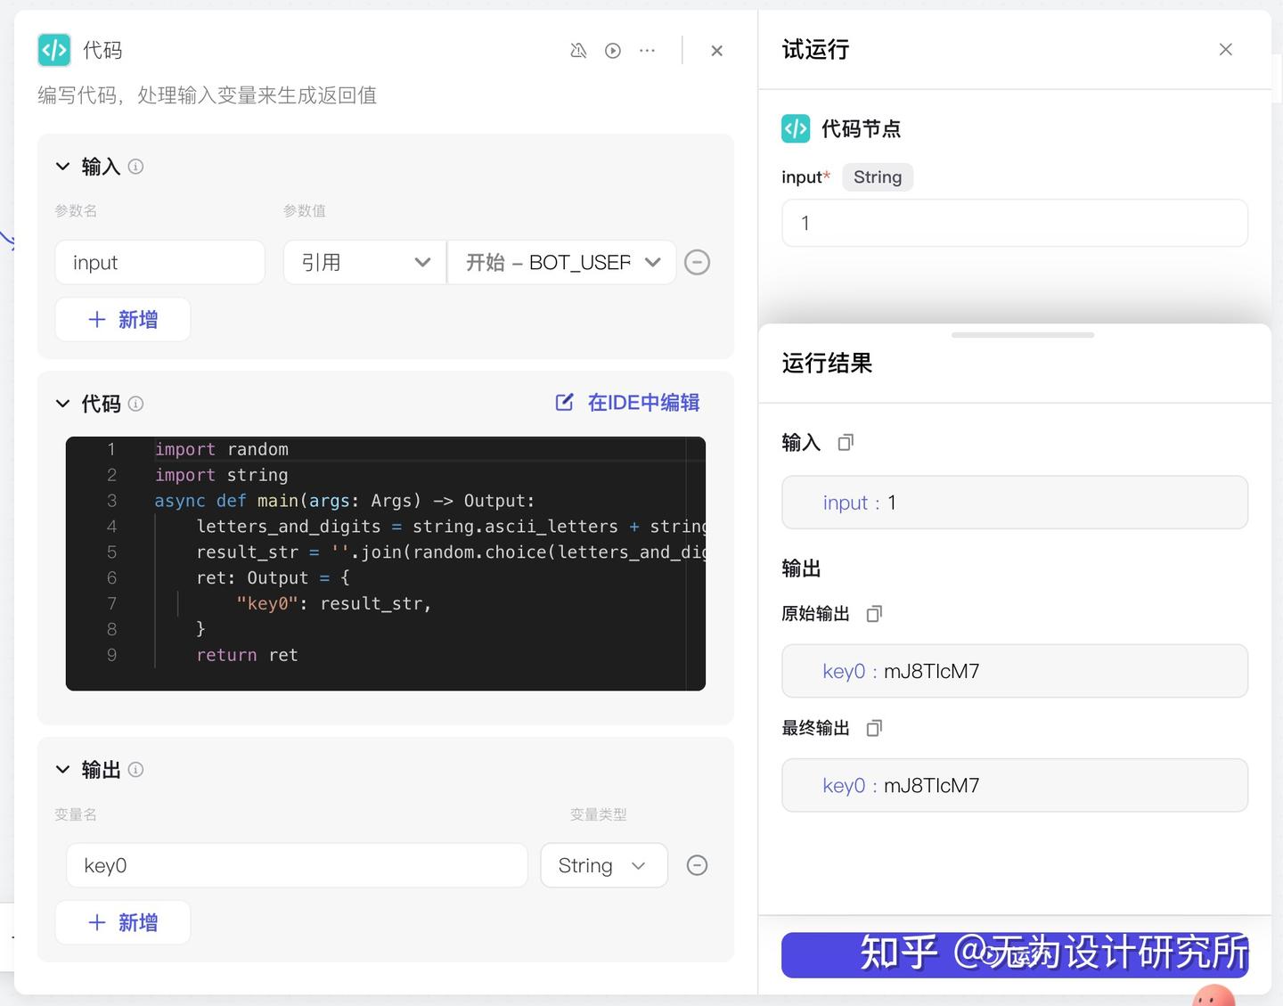
Task: Click the 'import string' code line
Action: (x=221, y=475)
